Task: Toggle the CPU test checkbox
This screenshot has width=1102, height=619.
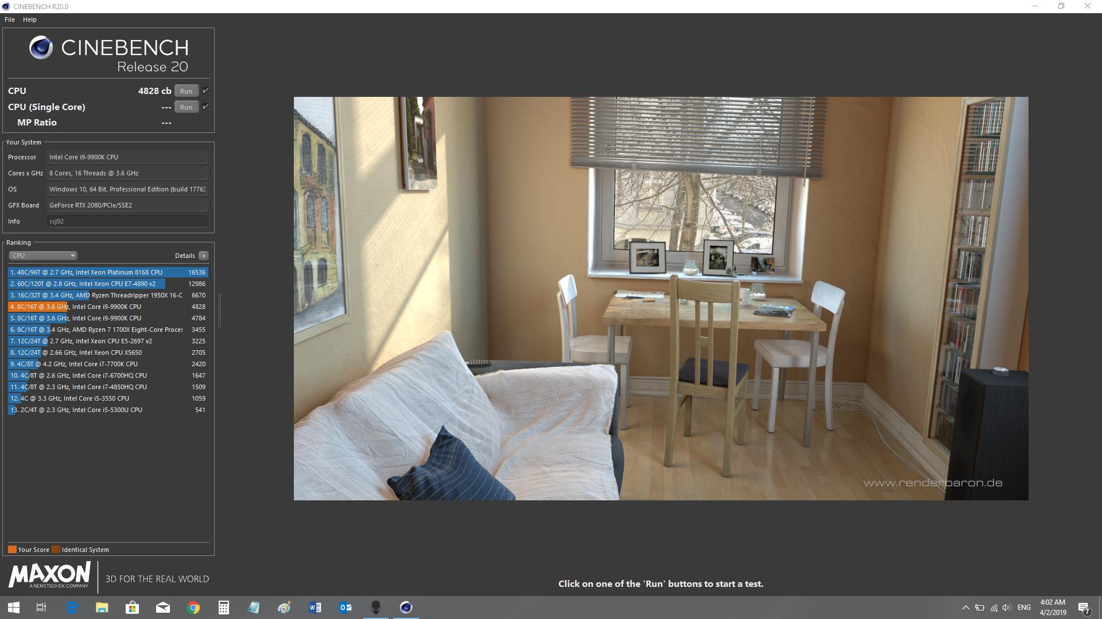Action: [x=205, y=91]
